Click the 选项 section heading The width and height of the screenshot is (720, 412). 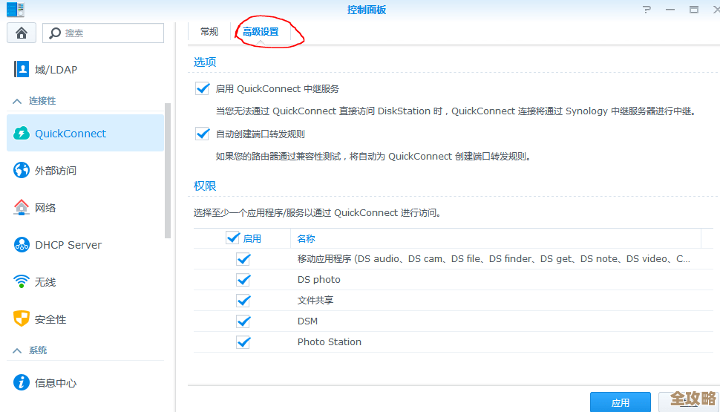205,62
